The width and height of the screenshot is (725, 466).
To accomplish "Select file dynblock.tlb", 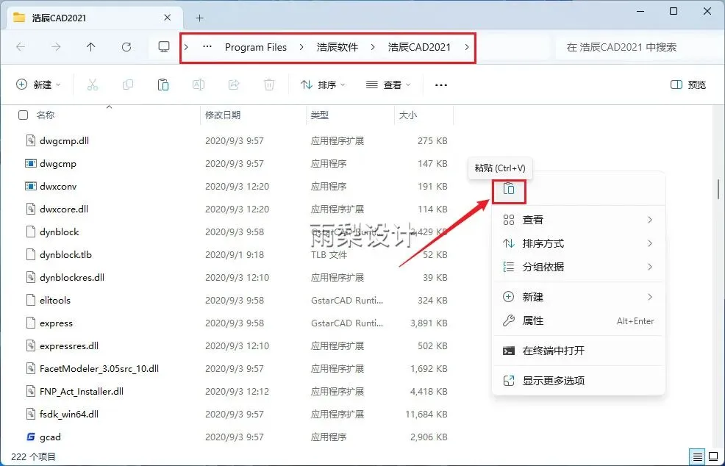I will click(65, 254).
